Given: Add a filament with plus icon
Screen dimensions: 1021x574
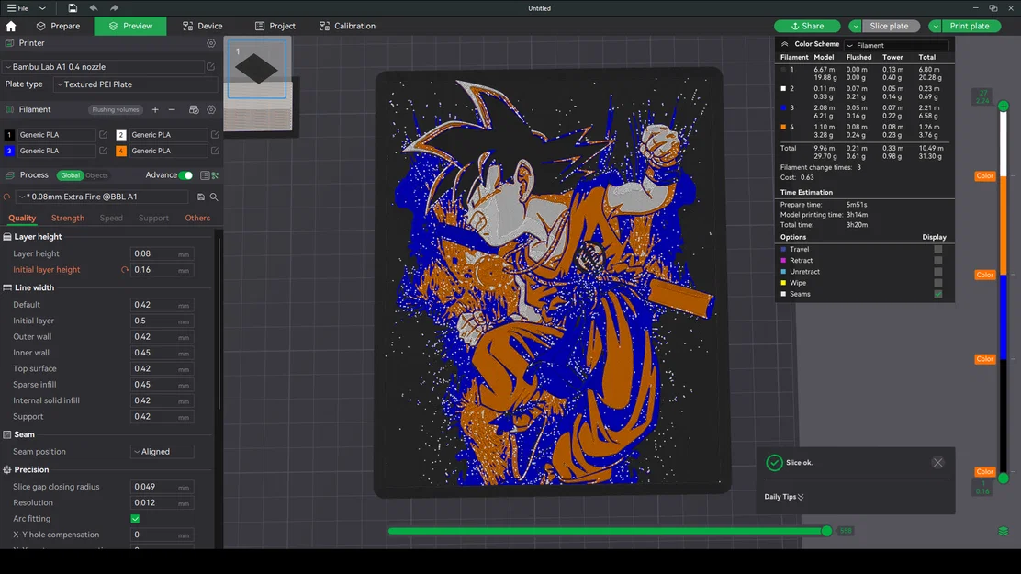Looking at the screenshot, I should (x=155, y=109).
